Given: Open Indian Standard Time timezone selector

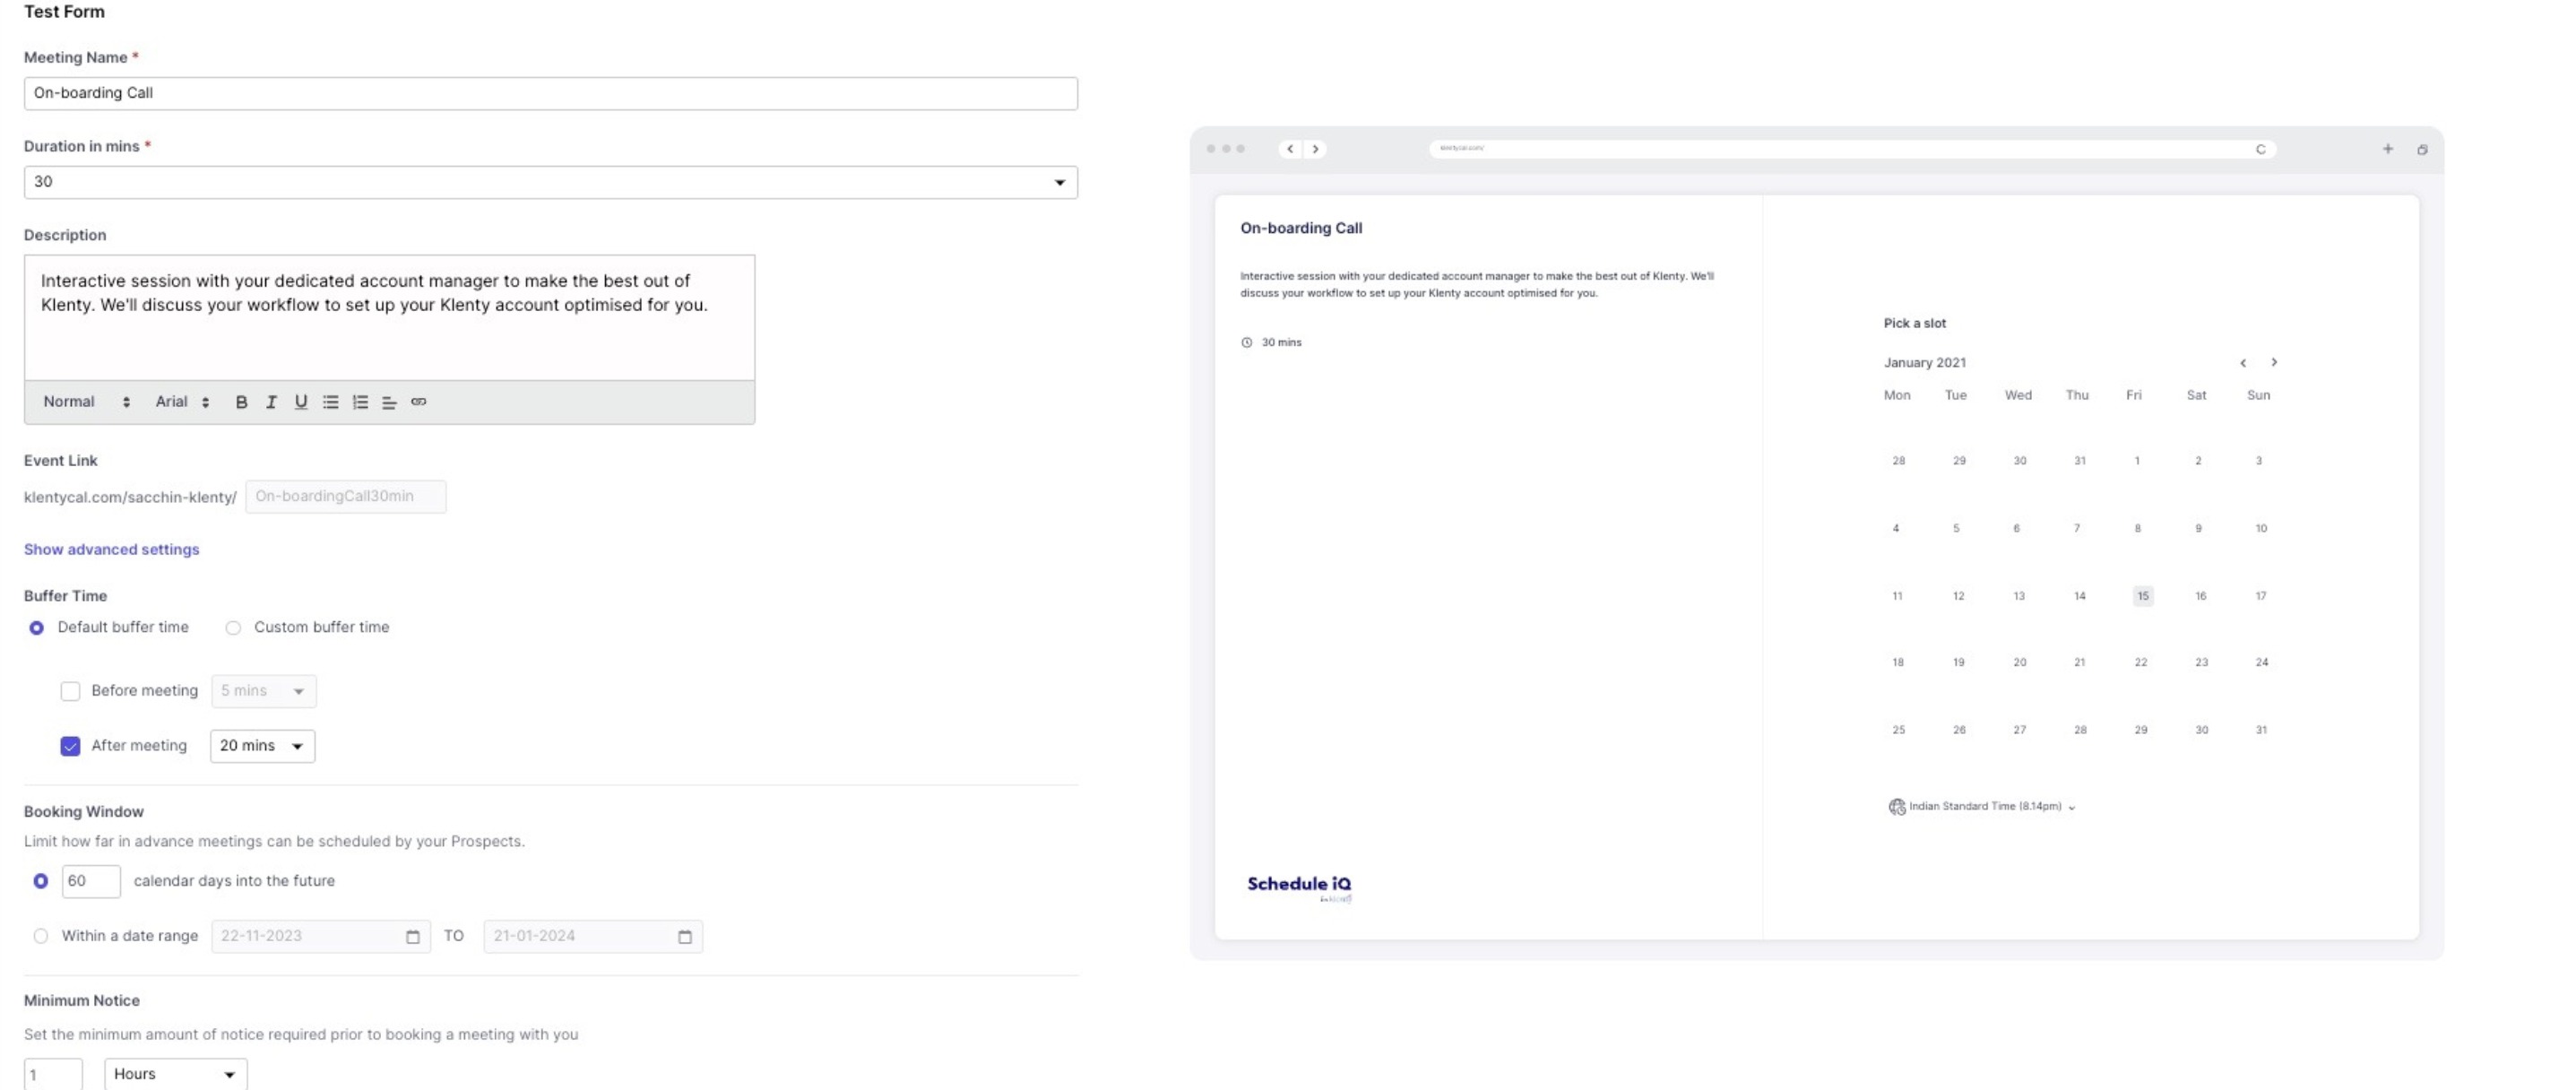Looking at the screenshot, I should 1984,807.
